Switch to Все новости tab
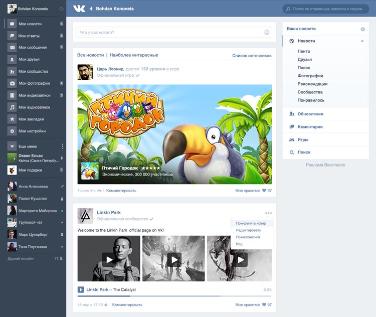 pos(90,55)
